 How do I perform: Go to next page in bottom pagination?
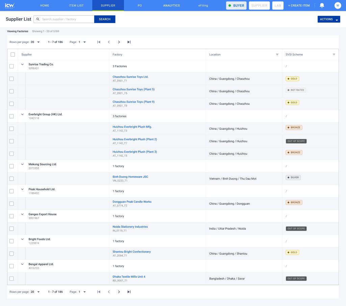point(119,292)
